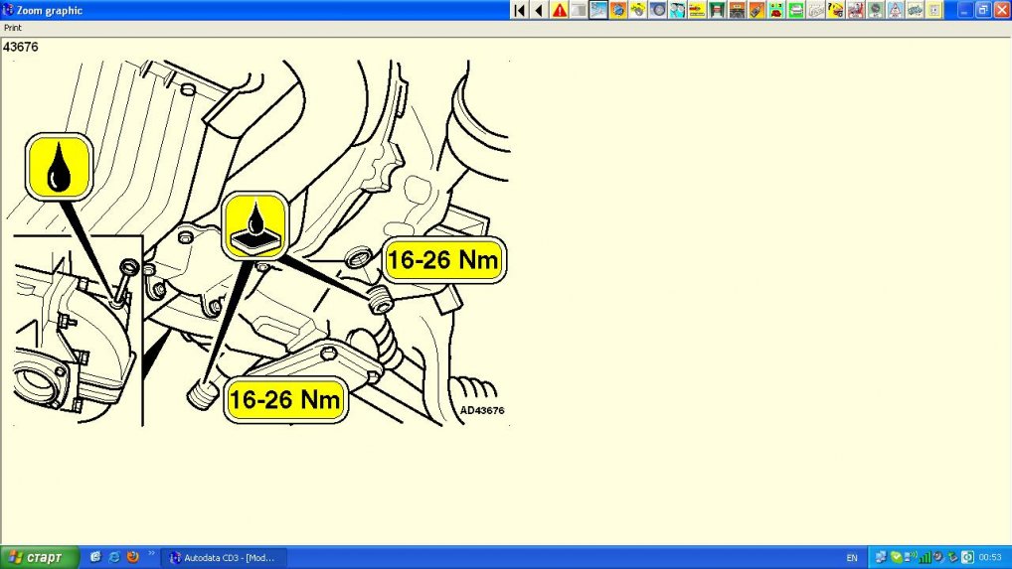Click the green printer toolbar icon

796,10
